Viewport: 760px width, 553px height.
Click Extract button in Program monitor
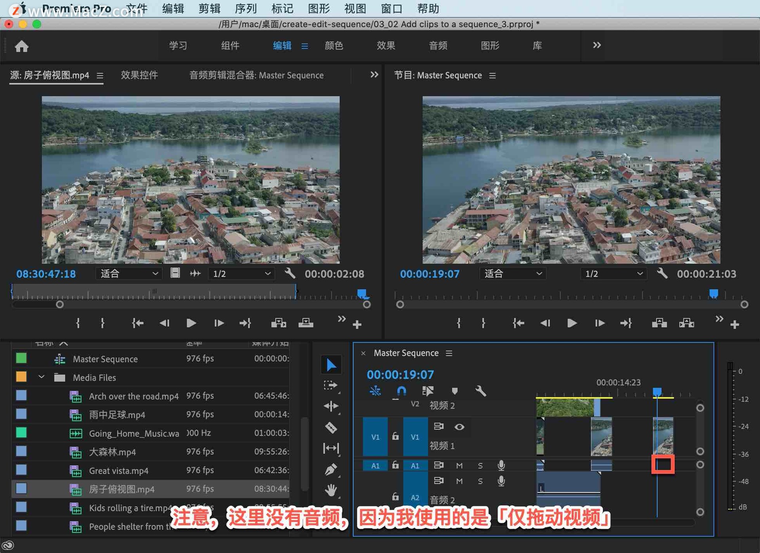(686, 323)
